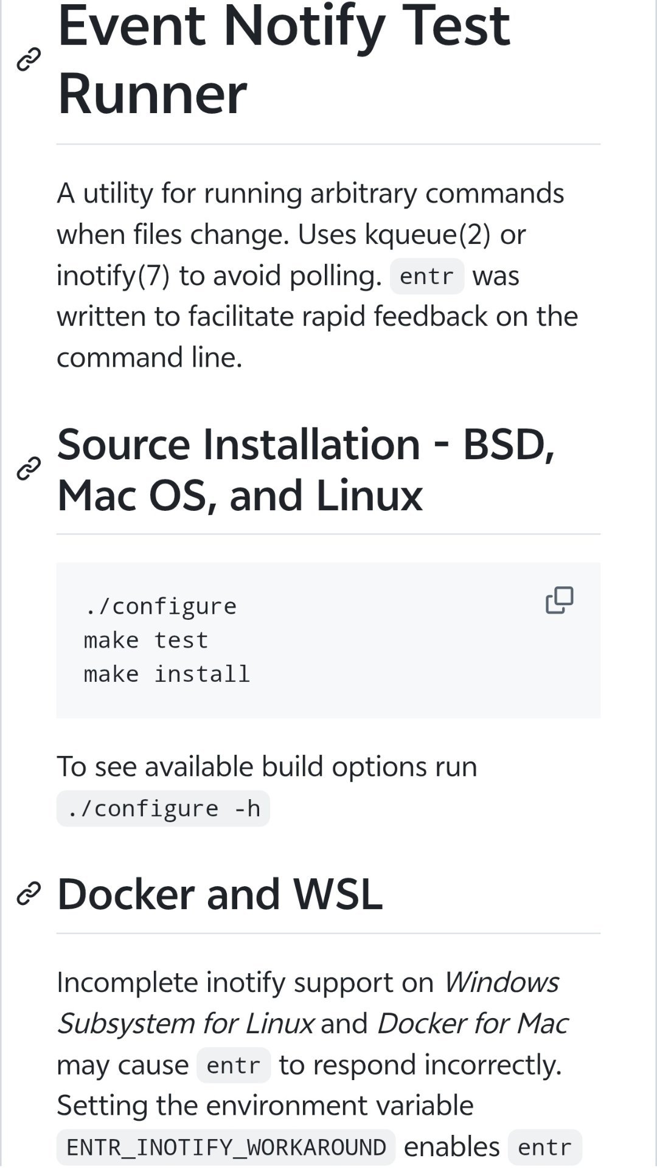The height and width of the screenshot is (1175, 657).
Task: Click the entr code tag before "was written"
Action: tap(426, 277)
